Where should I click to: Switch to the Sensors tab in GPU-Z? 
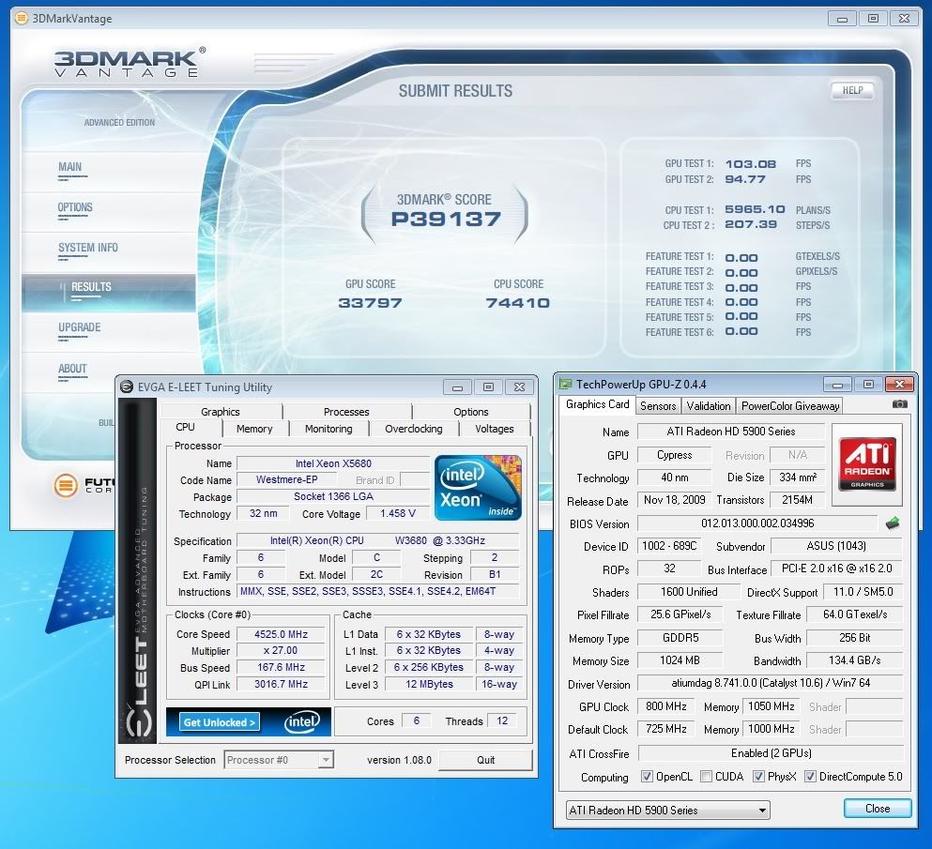coord(658,406)
